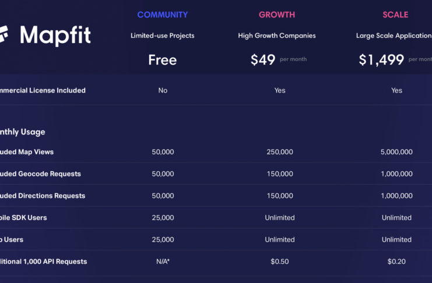The image size is (432, 283).
Task: Click the Mapfit wordmark
Action: pyautogui.click(x=55, y=36)
